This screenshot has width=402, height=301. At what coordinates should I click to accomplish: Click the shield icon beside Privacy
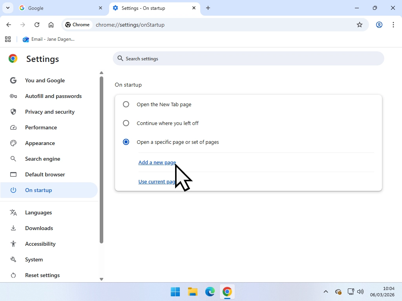click(13, 112)
